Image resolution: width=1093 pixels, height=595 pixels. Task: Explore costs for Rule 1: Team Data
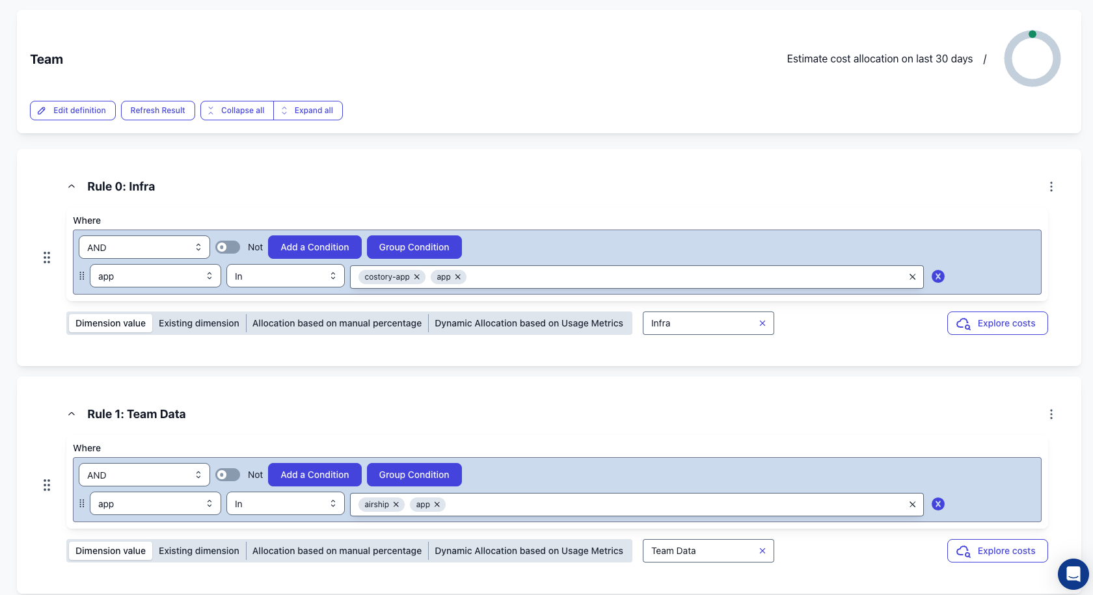coord(997,551)
